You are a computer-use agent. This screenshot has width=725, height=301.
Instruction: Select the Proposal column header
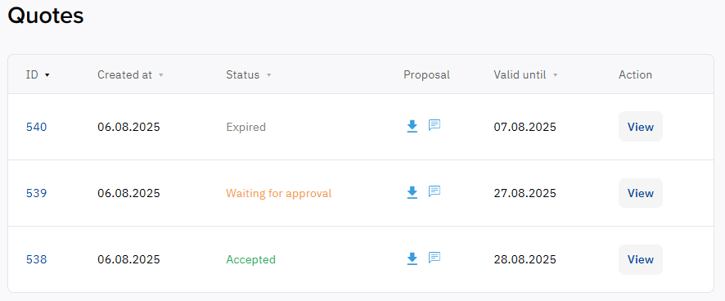tap(427, 75)
